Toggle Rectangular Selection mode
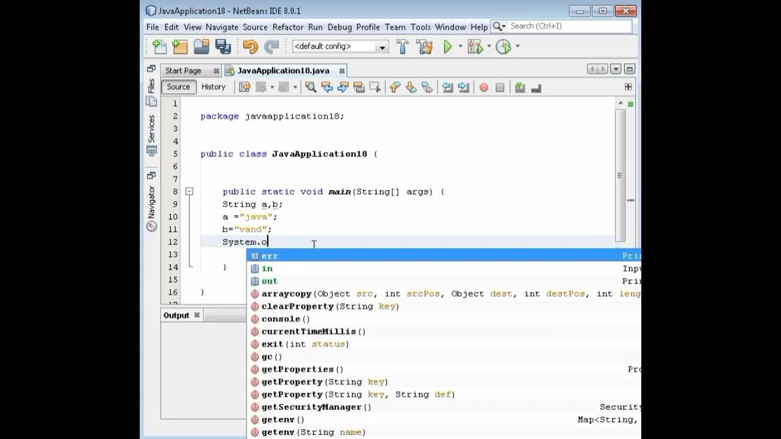 [374, 87]
